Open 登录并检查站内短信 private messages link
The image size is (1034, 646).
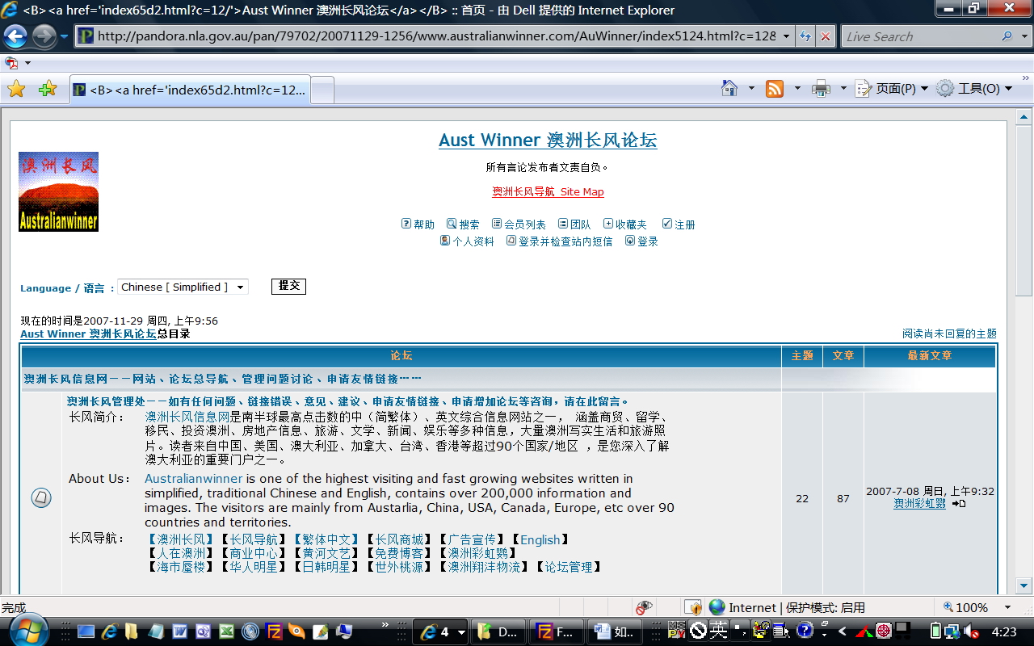click(x=559, y=241)
